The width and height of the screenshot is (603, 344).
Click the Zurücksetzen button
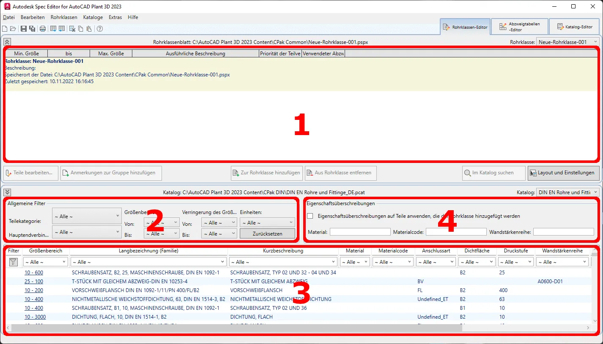pyautogui.click(x=267, y=233)
